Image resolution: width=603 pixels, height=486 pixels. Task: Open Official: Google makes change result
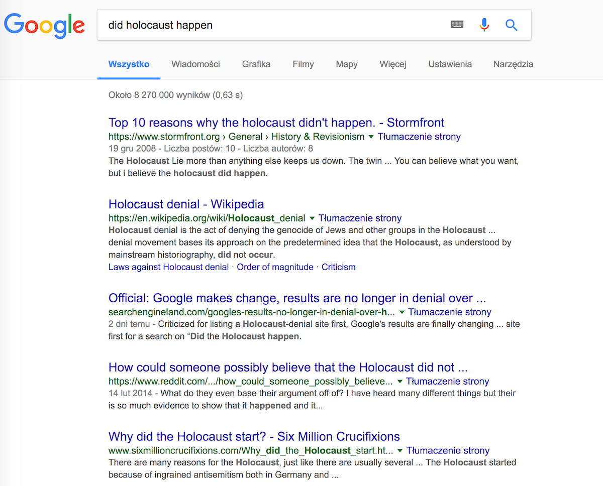coord(297,298)
